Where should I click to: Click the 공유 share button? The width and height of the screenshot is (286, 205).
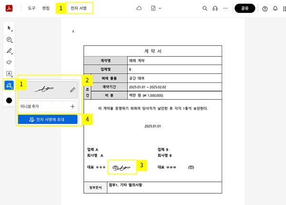(245, 8)
